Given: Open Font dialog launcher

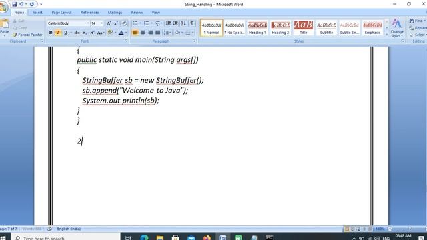Looking at the screenshot, I should [x=126, y=41].
